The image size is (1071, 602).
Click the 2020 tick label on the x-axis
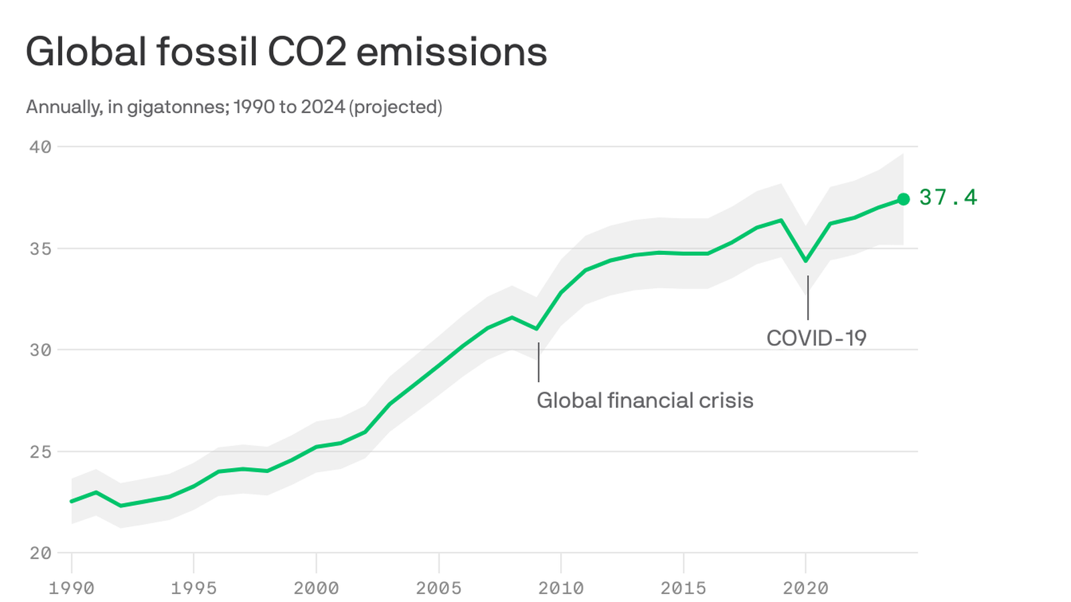tap(805, 588)
